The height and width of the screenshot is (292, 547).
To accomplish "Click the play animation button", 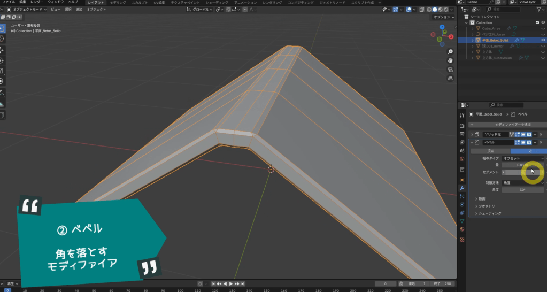I will [231, 283].
